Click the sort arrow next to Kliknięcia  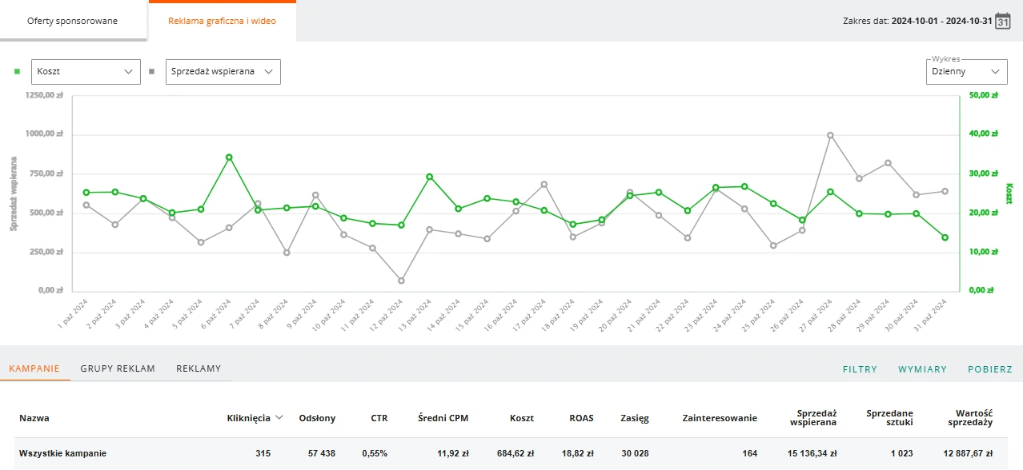279,417
